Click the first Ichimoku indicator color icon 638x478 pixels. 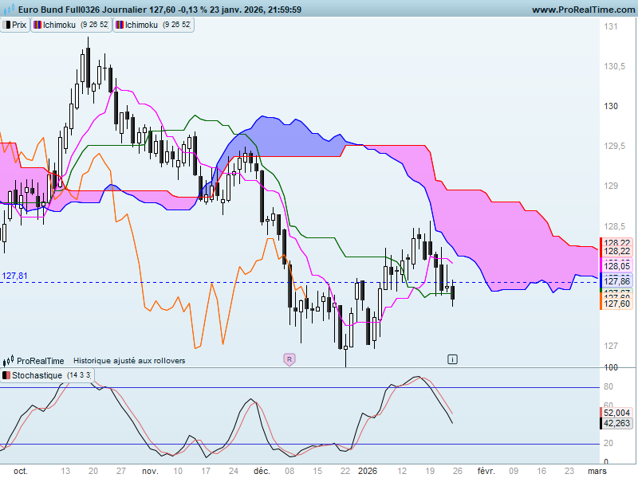tap(37, 25)
